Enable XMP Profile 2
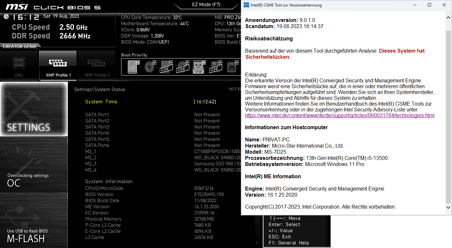The image size is (452, 248). 97,66
